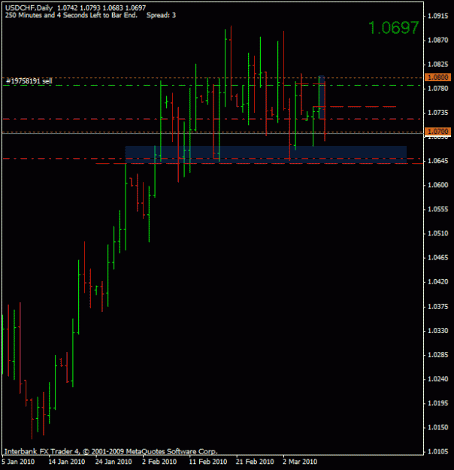Select the 1.0825 price scale label
Viewport: 454px width, 470px height.
pyautogui.click(x=437, y=65)
